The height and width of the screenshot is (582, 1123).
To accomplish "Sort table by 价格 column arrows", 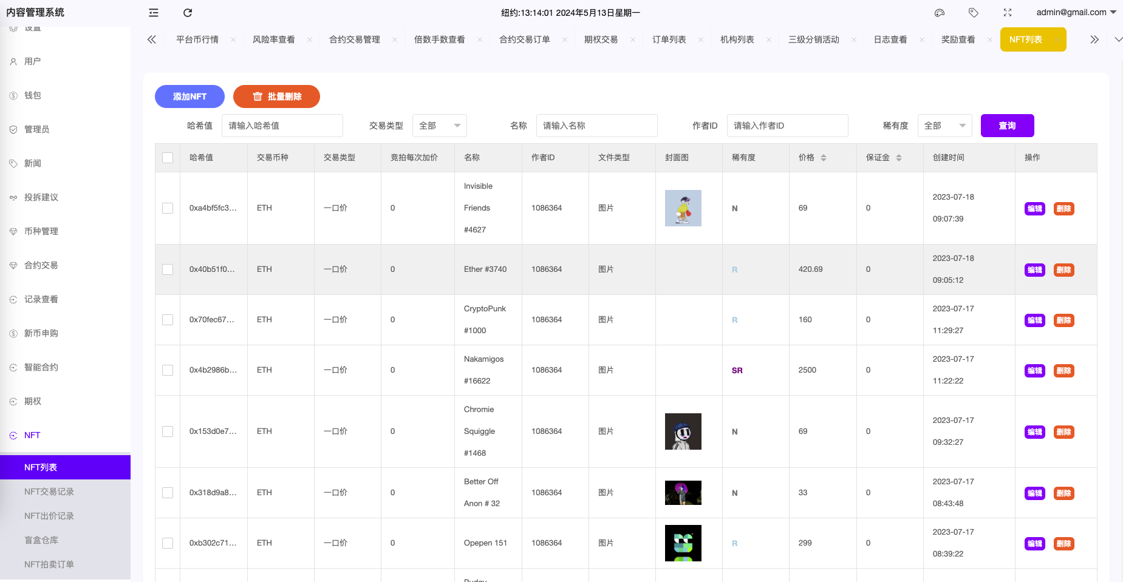I will tap(824, 158).
